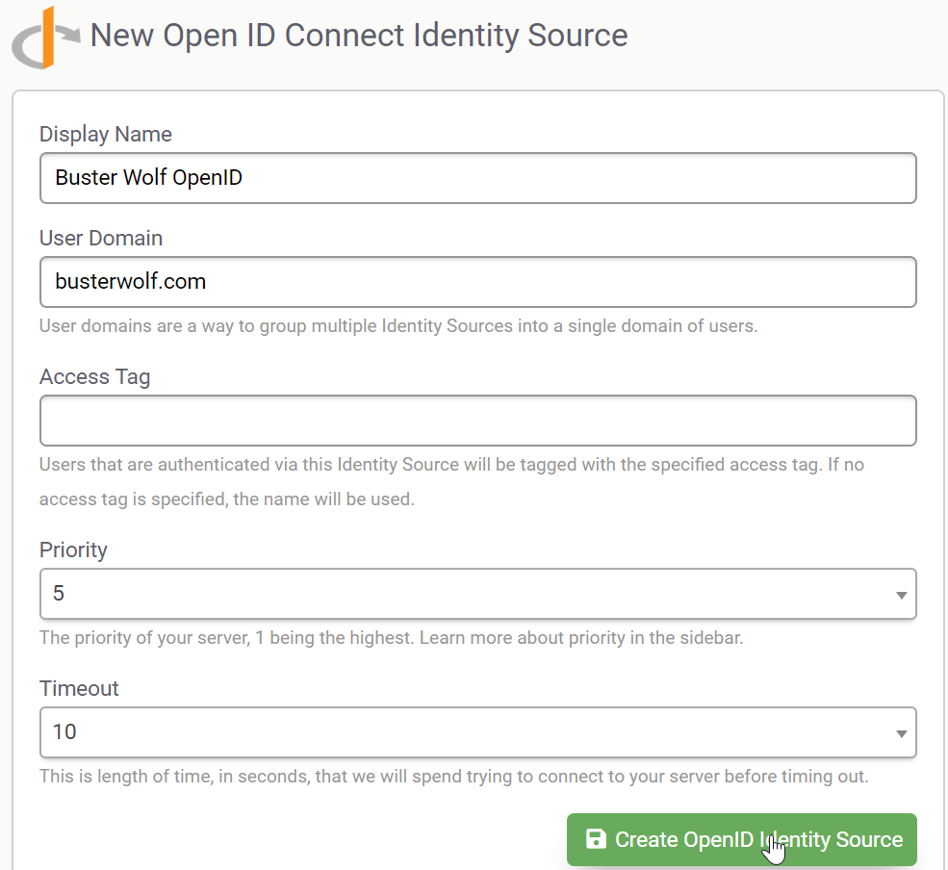The width and height of the screenshot is (948, 870).
Task: Click the floppy disk save icon
Action: click(x=596, y=839)
